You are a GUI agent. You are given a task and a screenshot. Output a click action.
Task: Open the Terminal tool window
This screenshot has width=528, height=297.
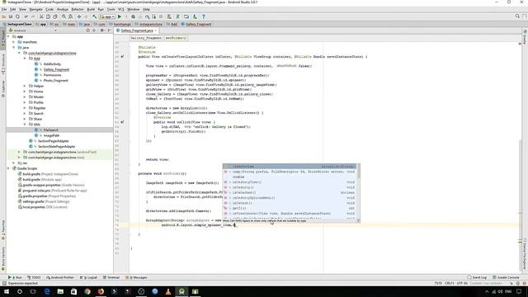tap(111, 277)
